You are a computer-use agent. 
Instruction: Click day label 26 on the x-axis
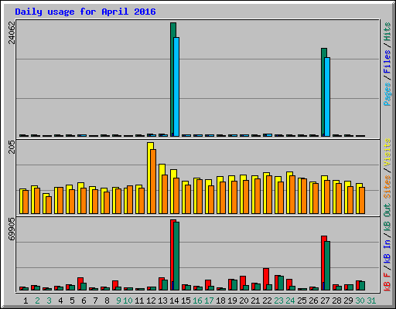[313, 301]
